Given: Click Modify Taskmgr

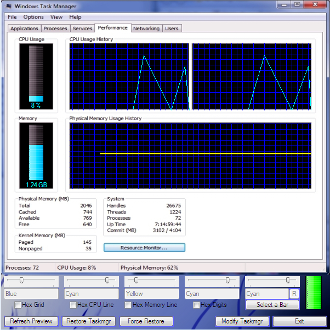Looking at the screenshot, I should click(242, 321).
